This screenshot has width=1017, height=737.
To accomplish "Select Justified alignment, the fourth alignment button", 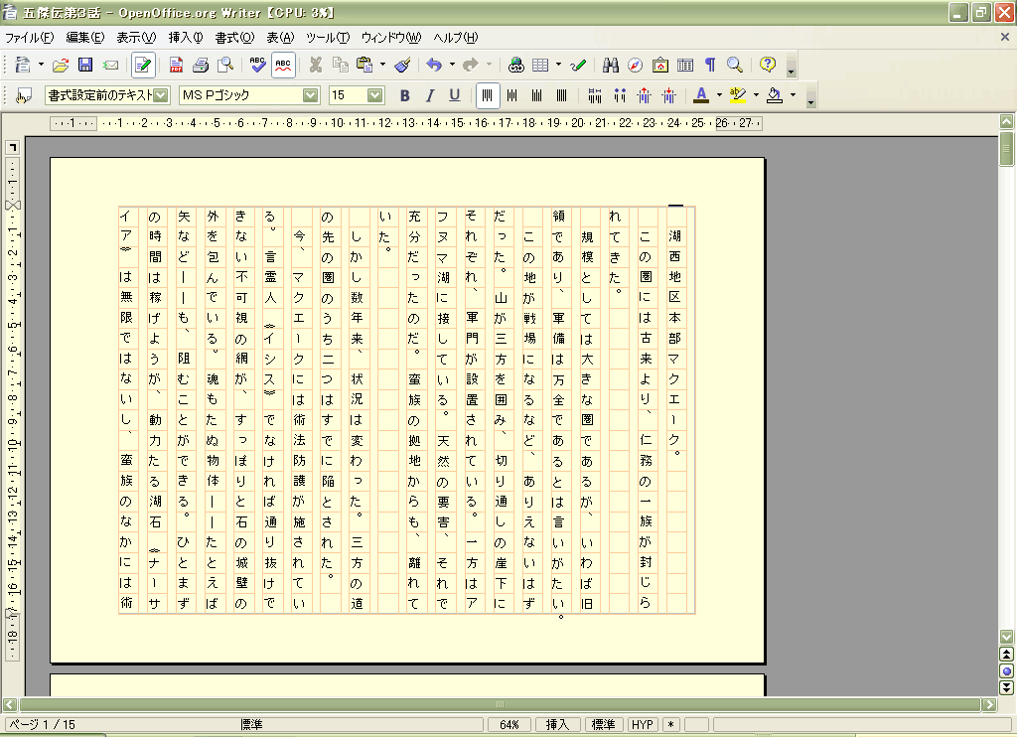I will [562, 95].
